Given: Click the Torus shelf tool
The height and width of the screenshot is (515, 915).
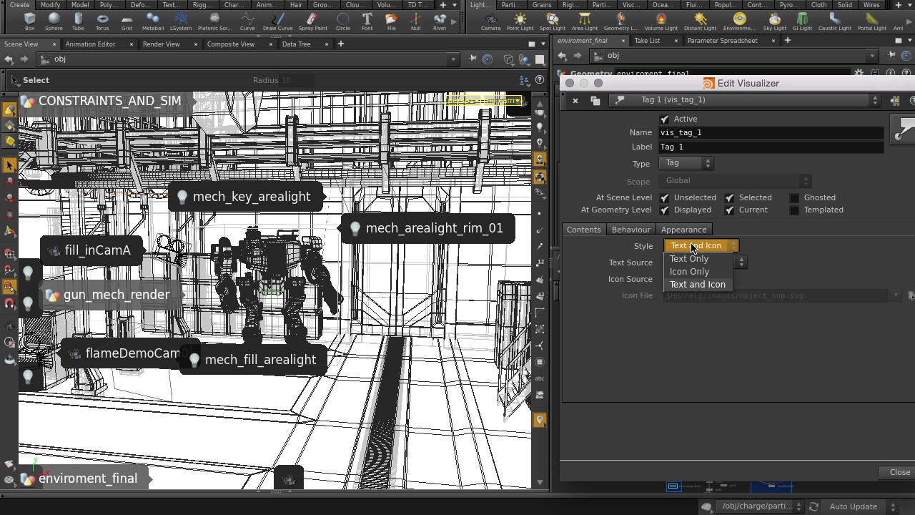Looking at the screenshot, I should tap(102, 21).
